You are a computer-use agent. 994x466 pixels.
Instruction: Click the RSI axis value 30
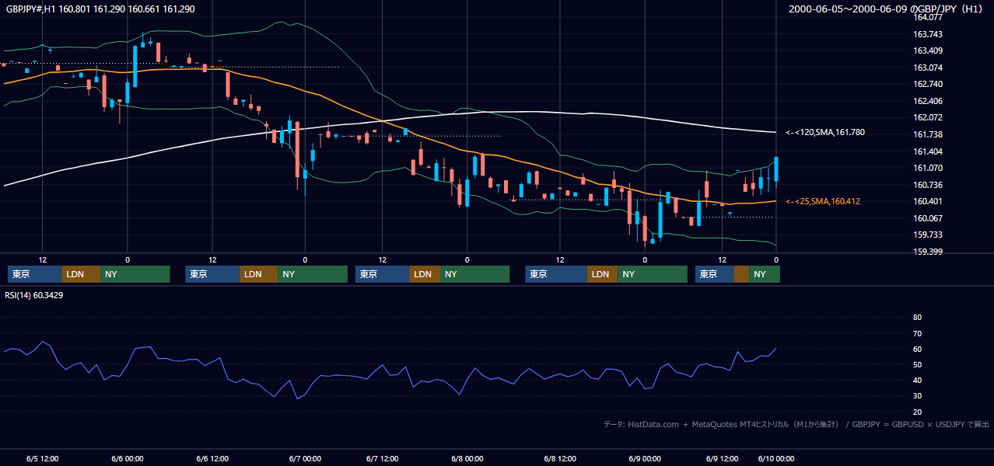coord(917,395)
